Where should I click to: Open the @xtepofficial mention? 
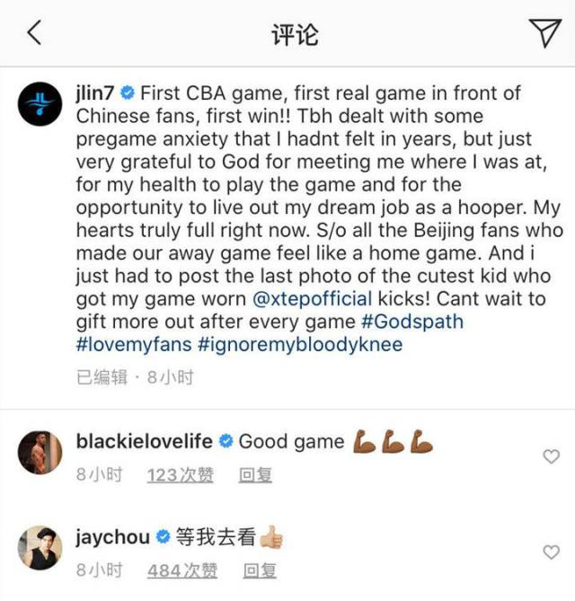click(313, 299)
